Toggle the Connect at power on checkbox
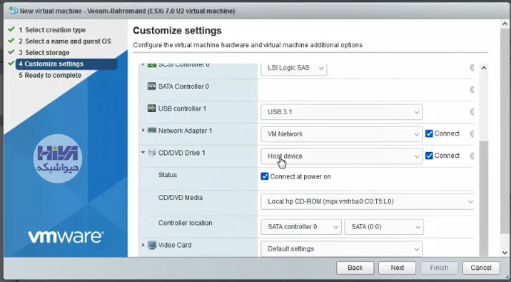This screenshot has width=511, height=282. click(265, 176)
